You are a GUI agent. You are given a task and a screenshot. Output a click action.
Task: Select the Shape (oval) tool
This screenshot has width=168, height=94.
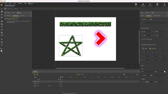2,30
